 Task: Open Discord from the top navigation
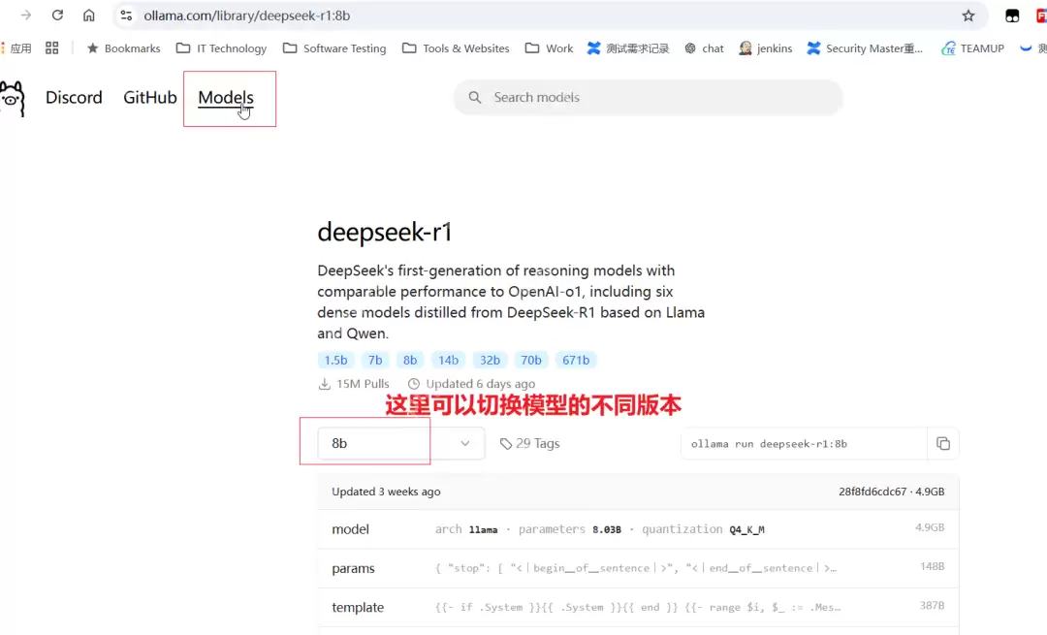pos(74,97)
